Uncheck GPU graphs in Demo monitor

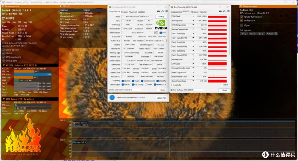click(3, 61)
